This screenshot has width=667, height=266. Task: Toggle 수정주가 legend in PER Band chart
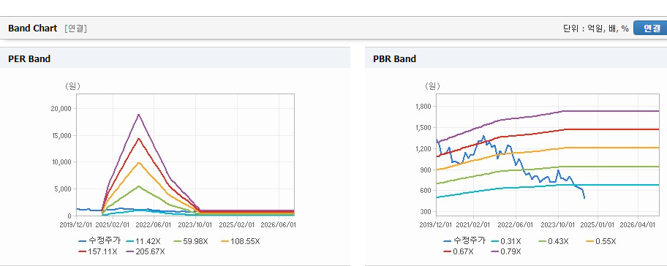click(99, 241)
